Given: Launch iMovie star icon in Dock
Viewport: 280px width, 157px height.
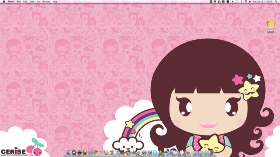Looking at the screenshot, I should tap(134, 153).
